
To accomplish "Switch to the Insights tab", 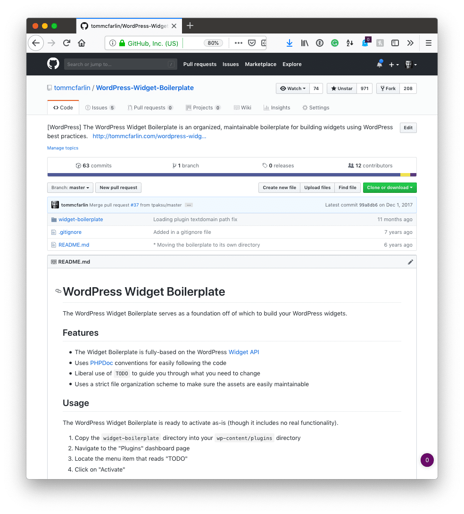I will tap(276, 108).
